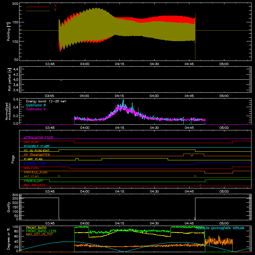Select the Flags axis title

point(13,159)
